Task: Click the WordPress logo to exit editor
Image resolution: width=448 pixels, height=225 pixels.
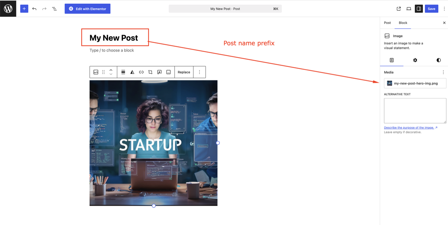Action: click(8, 9)
